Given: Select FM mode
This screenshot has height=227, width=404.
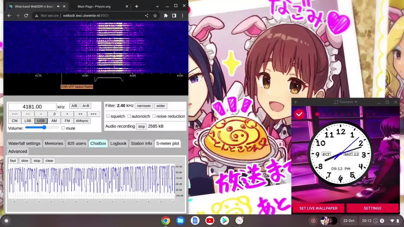Looking at the screenshot, I should (67, 121).
